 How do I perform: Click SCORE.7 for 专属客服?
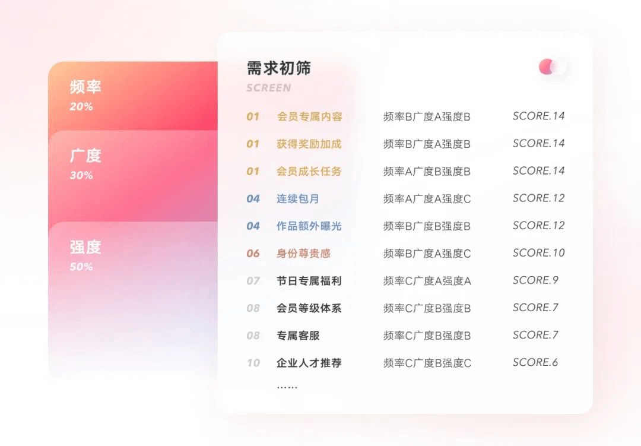tap(535, 335)
